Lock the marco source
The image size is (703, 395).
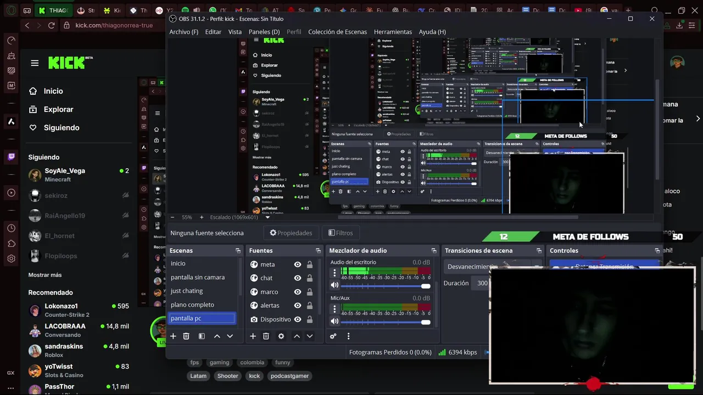pyautogui.click(x=310, y=292)
